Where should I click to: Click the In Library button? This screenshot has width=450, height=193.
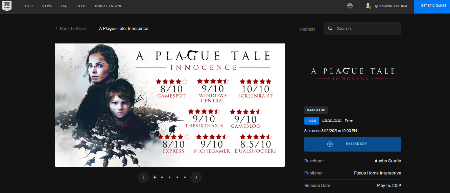coord(353,144)
